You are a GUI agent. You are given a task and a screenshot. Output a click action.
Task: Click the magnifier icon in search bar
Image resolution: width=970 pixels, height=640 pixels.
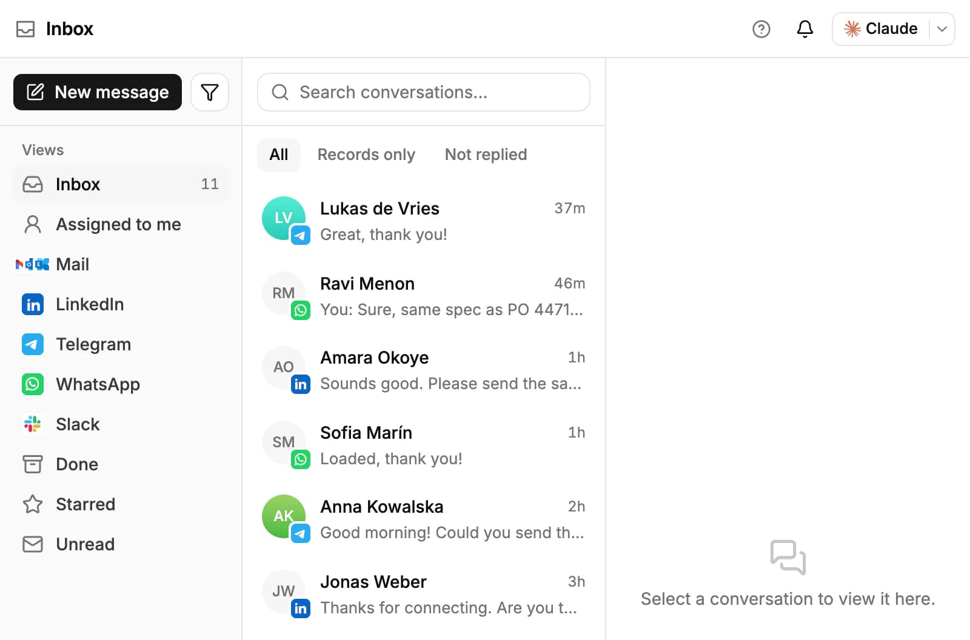point(279,92)
